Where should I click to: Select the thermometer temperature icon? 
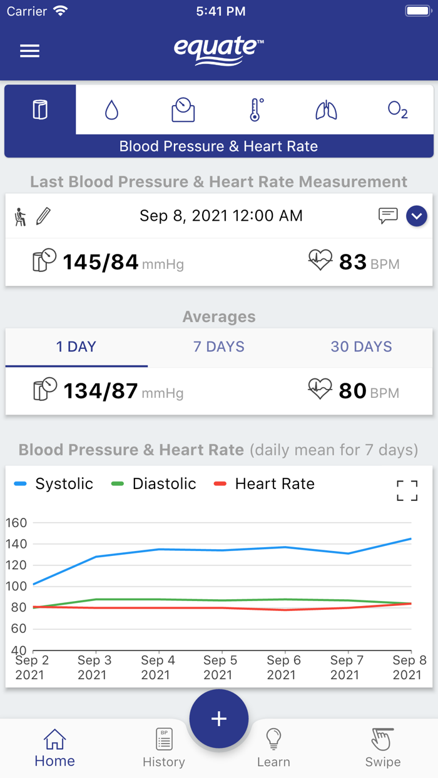[255, 109]
